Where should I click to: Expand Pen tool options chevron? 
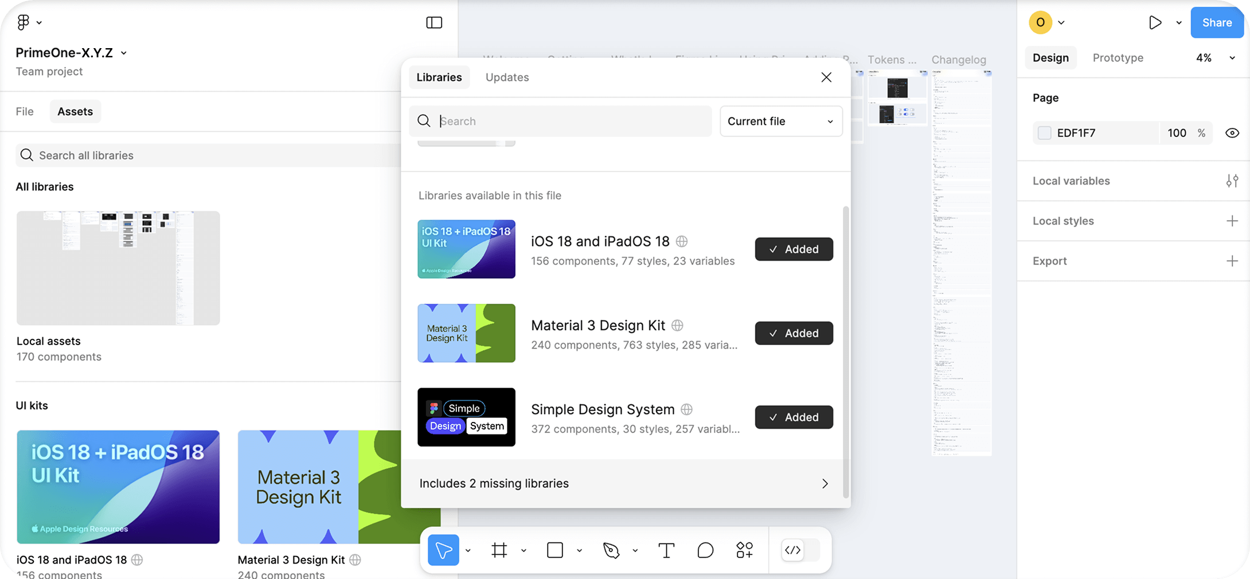pyautogui.click(x=635, y=551)
